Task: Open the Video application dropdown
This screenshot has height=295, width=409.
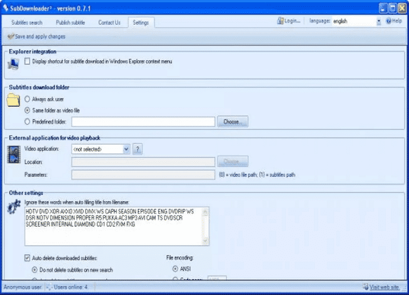Action: pyautogui.click(x=126, y=149)
